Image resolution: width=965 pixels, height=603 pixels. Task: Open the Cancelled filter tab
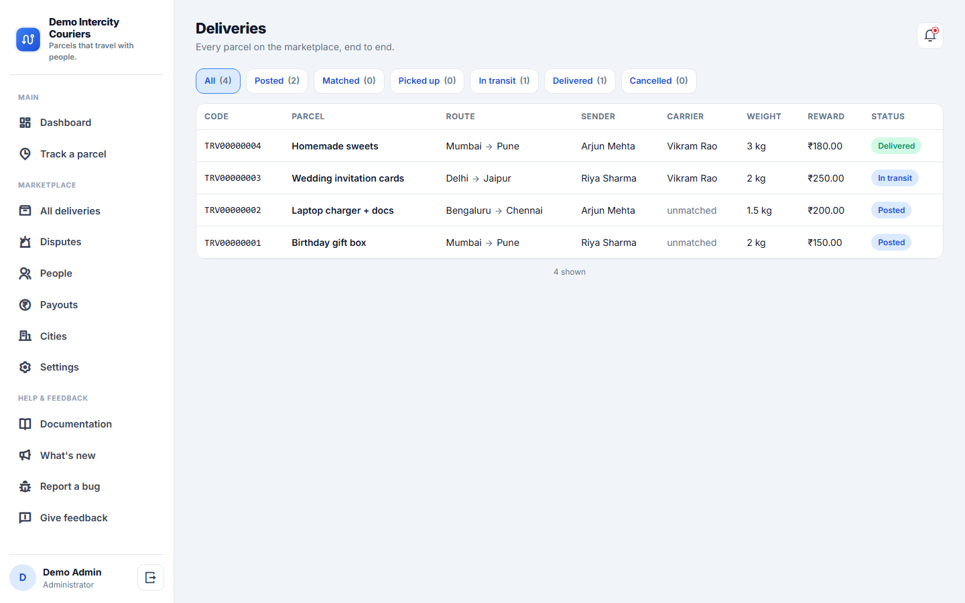click(x=659, y=81)
